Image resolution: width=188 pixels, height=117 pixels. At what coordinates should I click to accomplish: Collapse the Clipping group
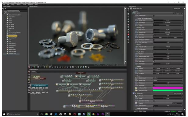pos(136,45)
